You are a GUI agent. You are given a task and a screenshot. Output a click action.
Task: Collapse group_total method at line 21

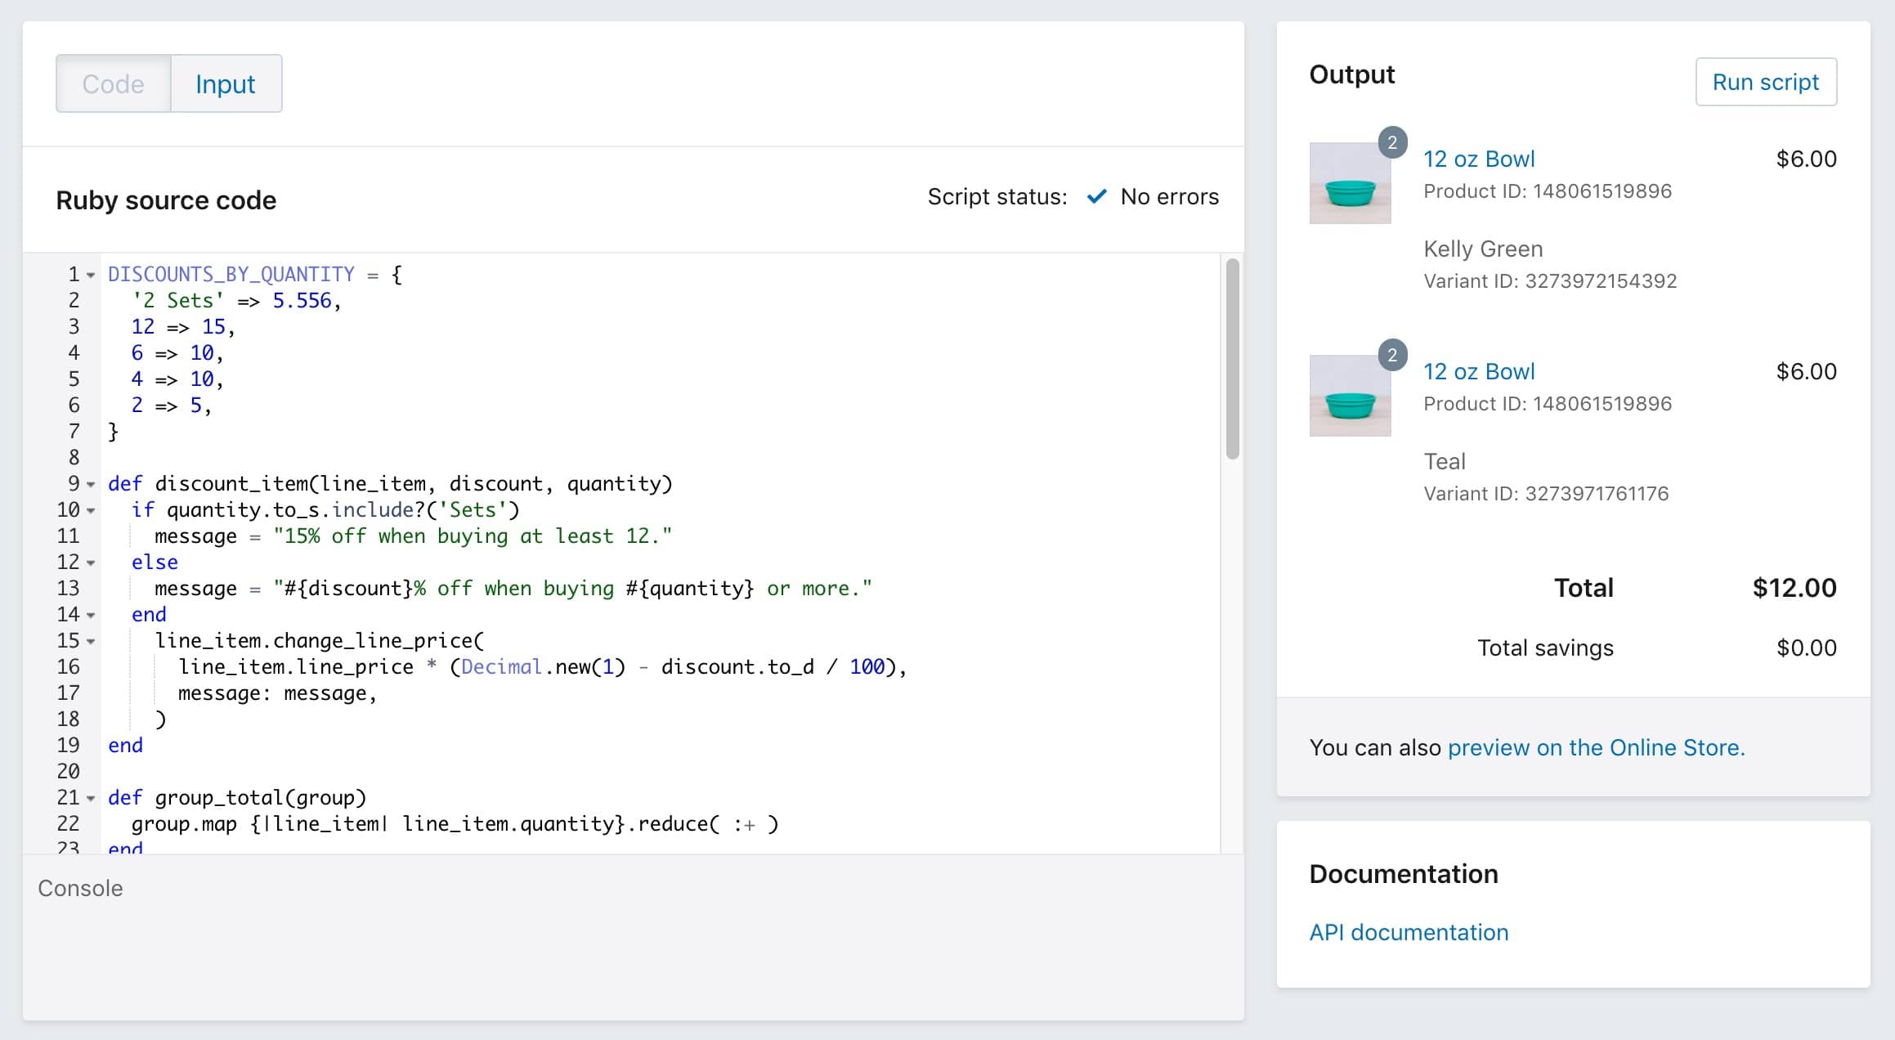(x=91, y=798)
